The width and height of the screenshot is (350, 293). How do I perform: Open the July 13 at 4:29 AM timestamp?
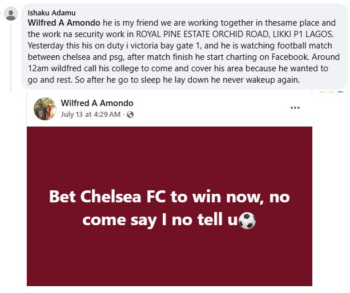(91, 115)
